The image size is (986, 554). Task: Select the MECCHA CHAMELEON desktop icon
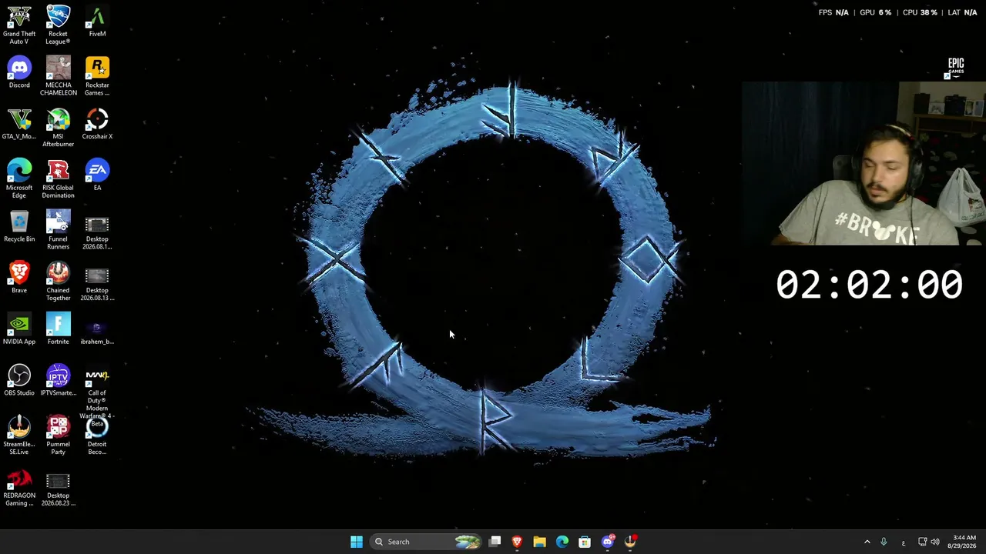(58, 76)
